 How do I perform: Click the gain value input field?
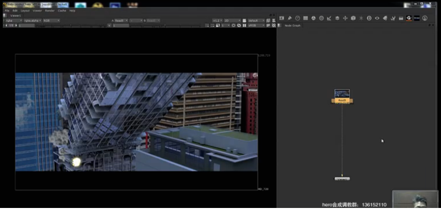[27, 25]
